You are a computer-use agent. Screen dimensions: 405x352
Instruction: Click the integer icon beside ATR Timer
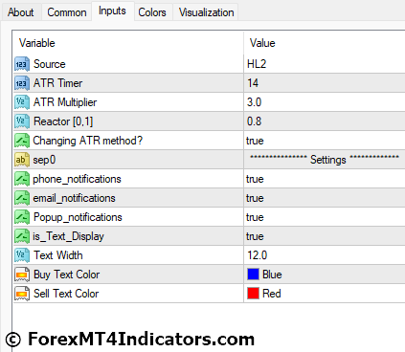(22, 83)
